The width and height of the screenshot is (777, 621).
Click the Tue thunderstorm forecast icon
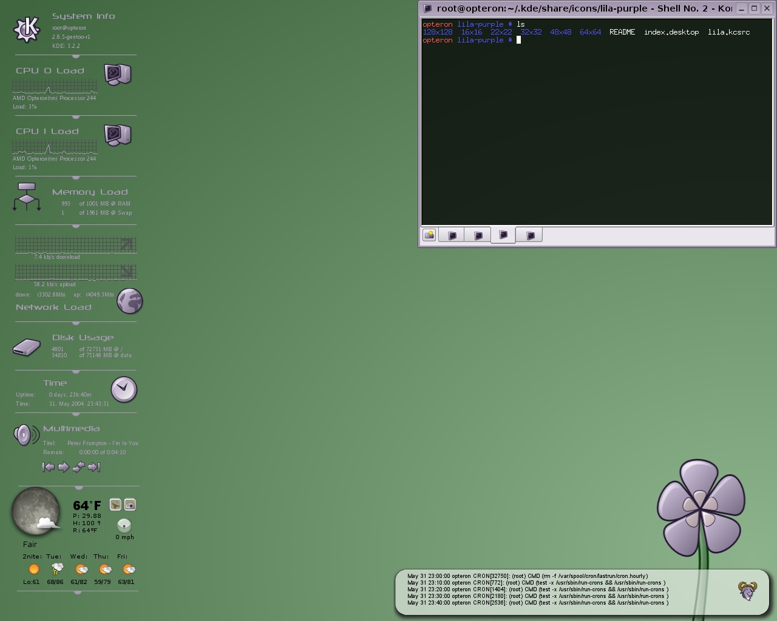pos(57,569)
